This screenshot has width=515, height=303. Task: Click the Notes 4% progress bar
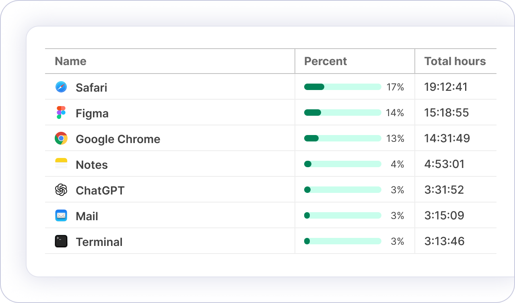tap(342, 164)
